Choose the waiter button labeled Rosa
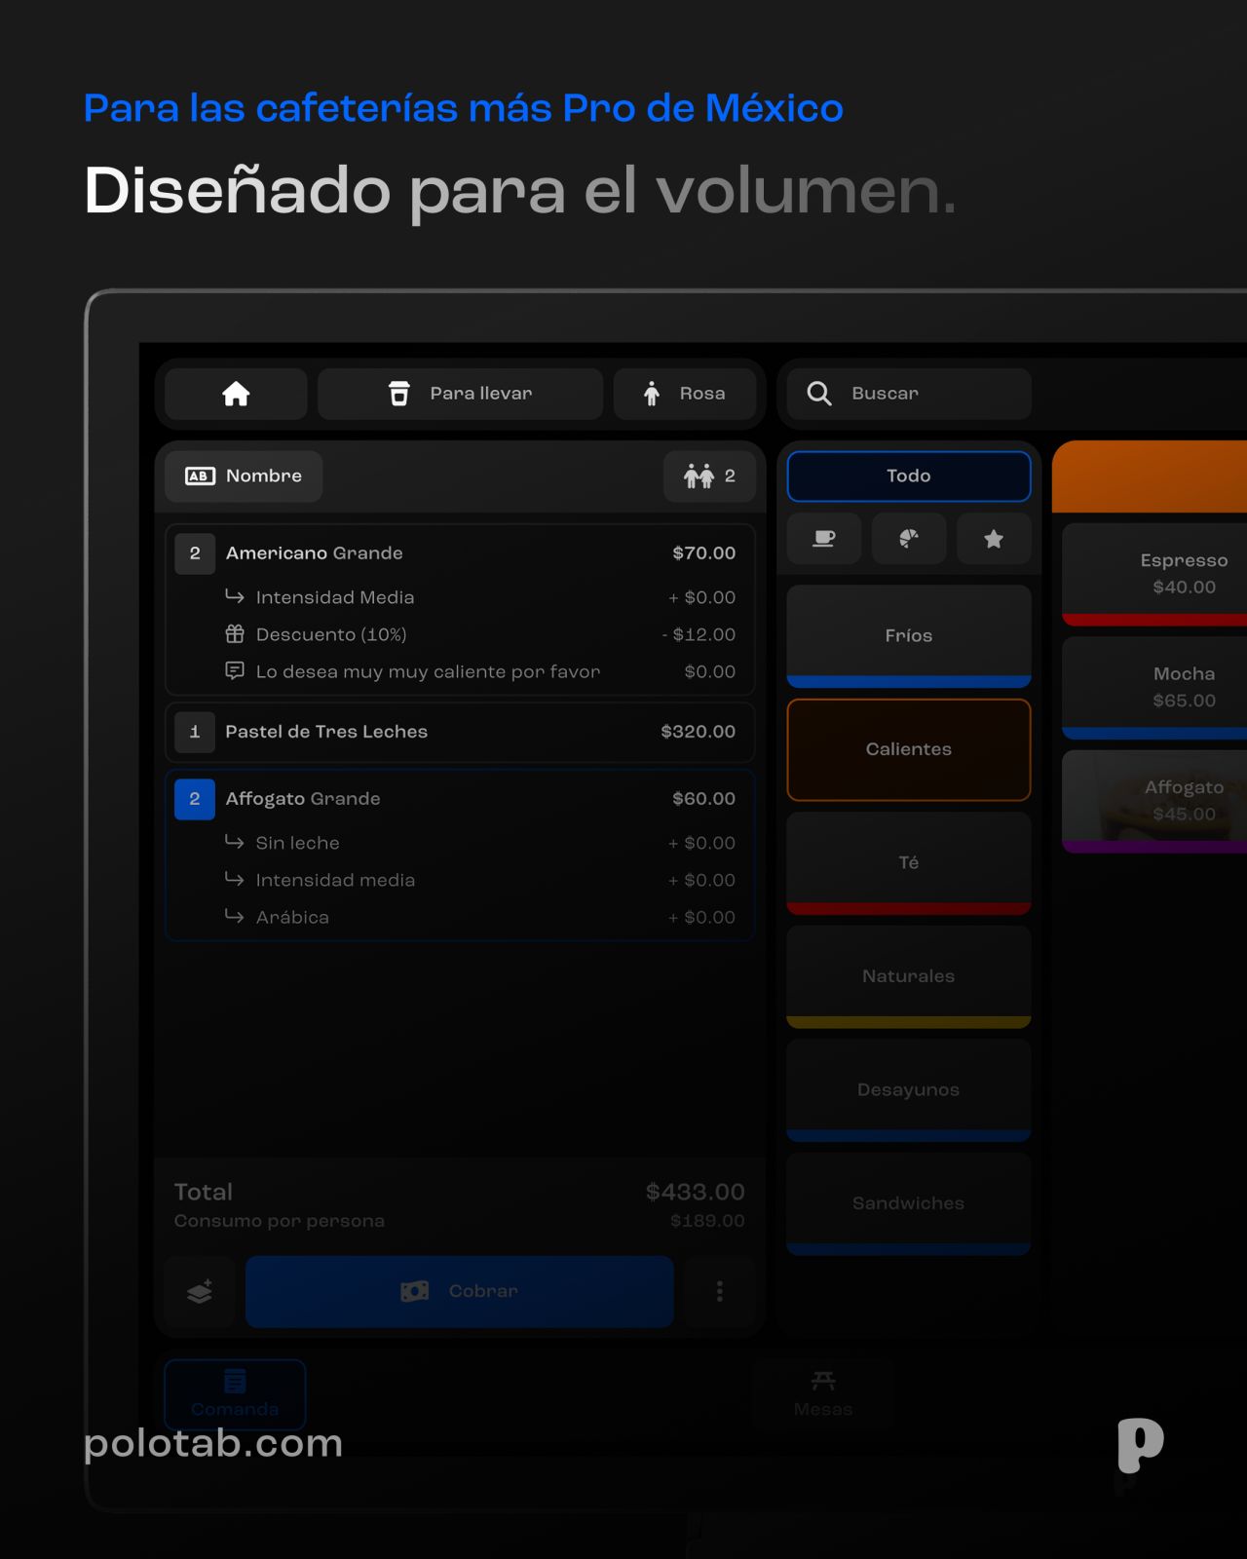This screenshot has height=1559, width=1247. 685,394
